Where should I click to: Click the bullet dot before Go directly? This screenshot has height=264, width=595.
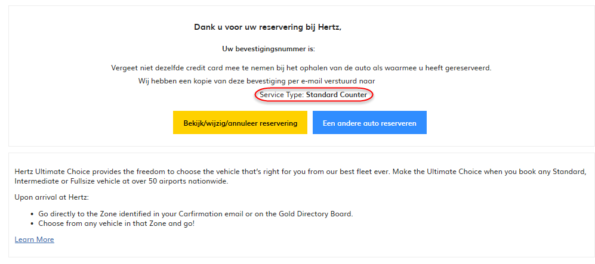click(31, 214)
